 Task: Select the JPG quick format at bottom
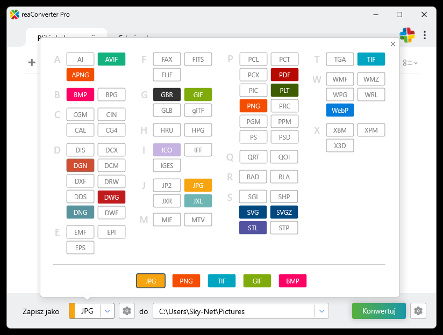(151, 281)
